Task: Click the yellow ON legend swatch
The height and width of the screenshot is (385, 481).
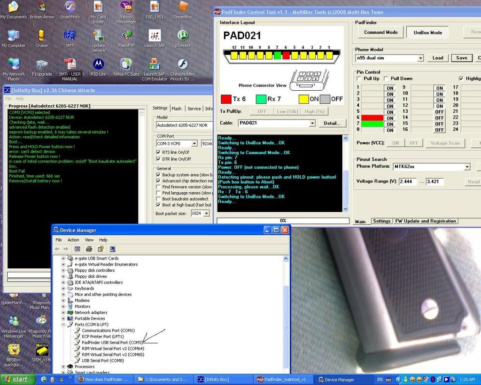Action: coord(304,99)
